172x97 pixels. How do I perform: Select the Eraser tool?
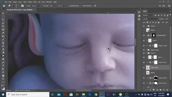(x=3, y=49)
